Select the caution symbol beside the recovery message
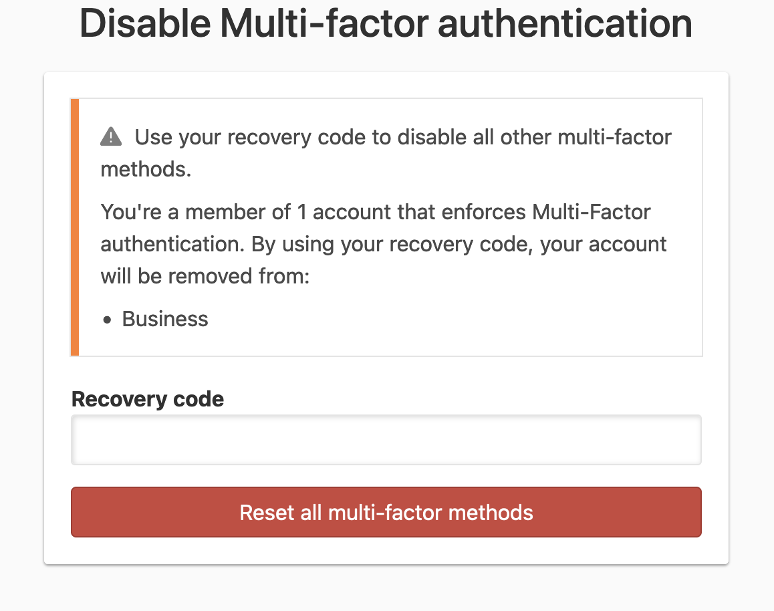 click(112, 136)
